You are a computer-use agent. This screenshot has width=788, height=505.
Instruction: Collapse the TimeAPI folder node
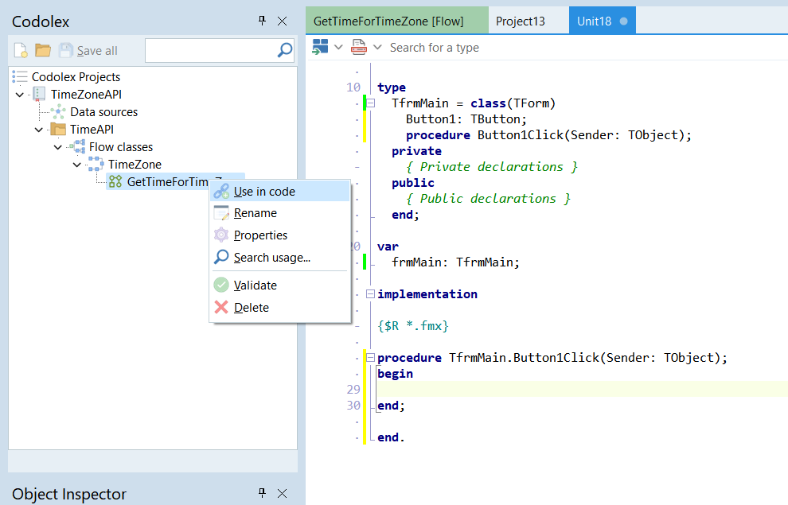point(39,130)
